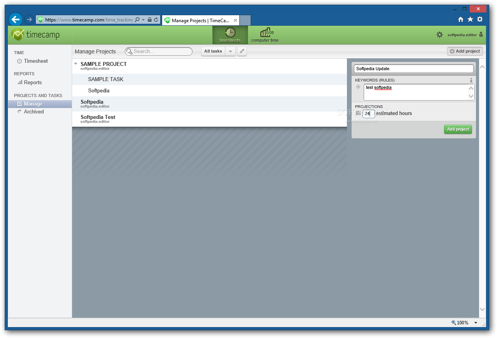Viewport: 497px width, 338px height.
Task: Maximize the browser window
Action: pyautogui.click(x=465, y=9)
